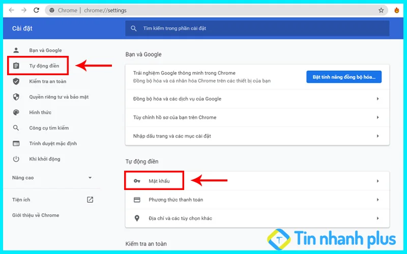Image resolution: width=407 pixels, height=254 pixels.
Task: Open arrow for Tùy chỉnh hồ sơ của bạn trên Chrome
Action: (377, 117)
